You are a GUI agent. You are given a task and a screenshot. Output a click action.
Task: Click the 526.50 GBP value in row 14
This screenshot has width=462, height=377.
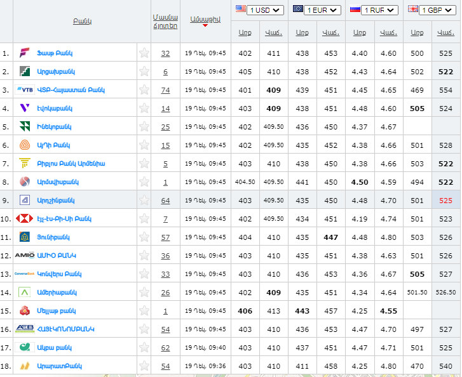click(x=445, y=292)
